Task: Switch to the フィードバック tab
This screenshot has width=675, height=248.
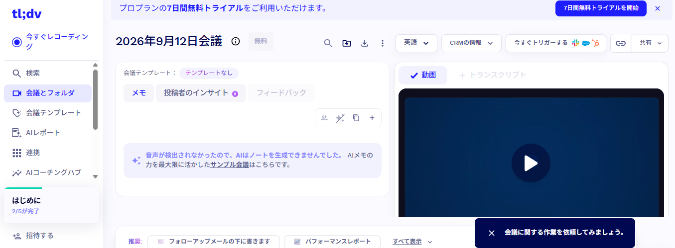Action: tap(281, 93)
